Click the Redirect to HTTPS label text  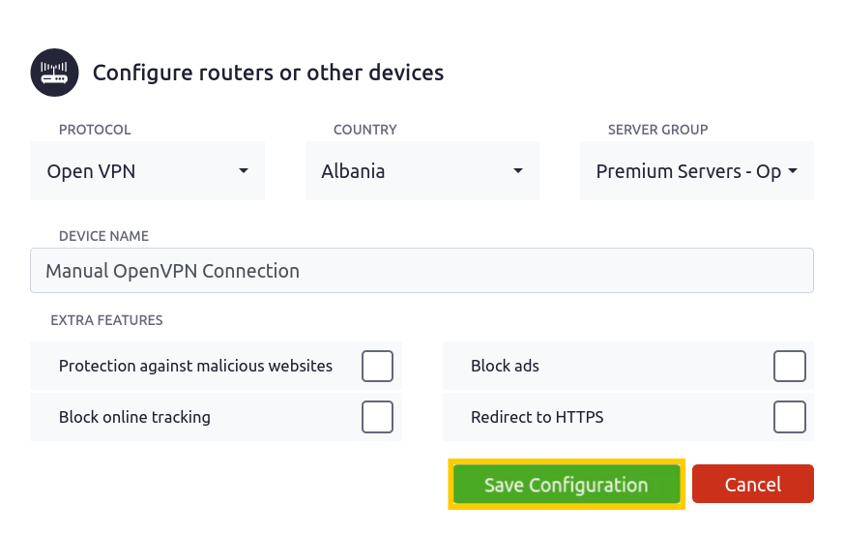click(x=538, y=417)
